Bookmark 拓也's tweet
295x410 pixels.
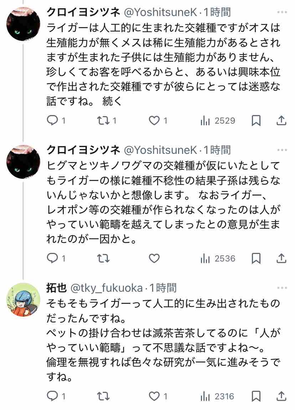coord(256,396)
